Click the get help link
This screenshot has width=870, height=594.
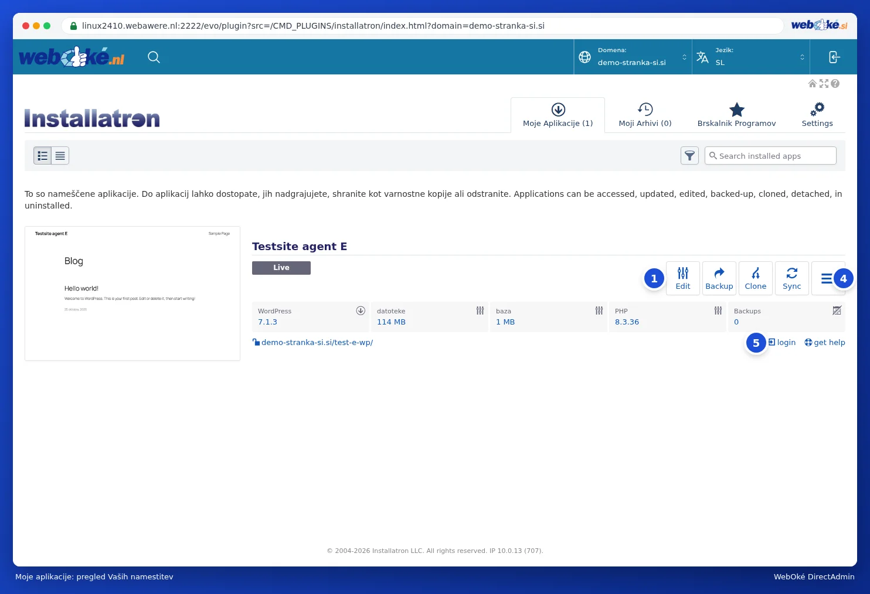point(825,343)
